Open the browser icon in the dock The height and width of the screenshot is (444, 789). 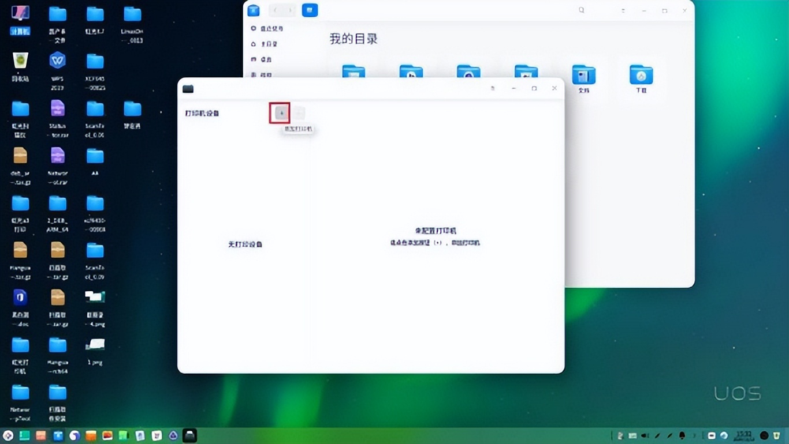(75, 436)
